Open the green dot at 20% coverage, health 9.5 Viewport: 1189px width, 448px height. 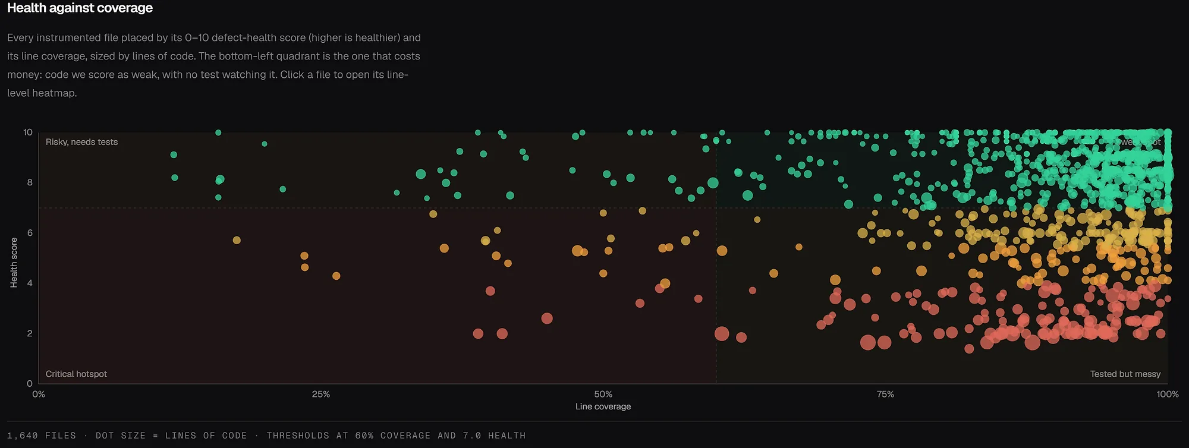pos(265,144)
